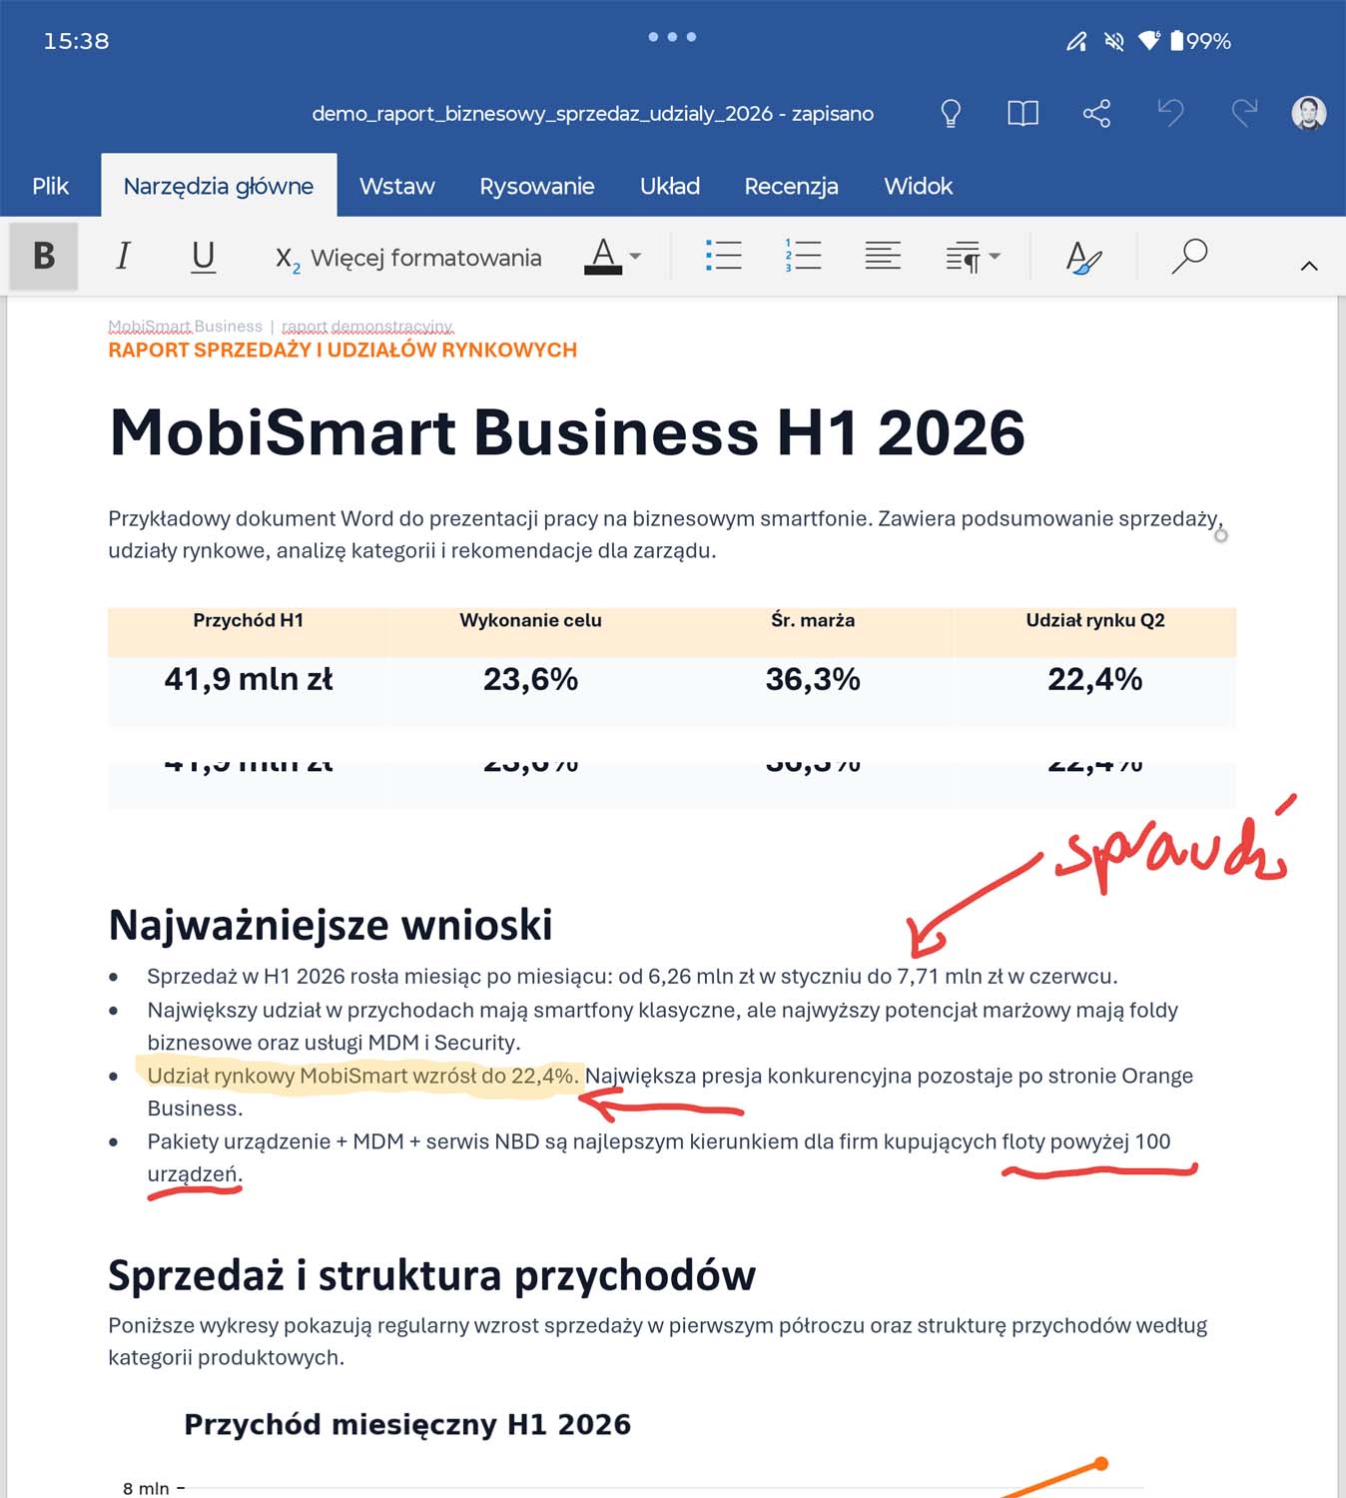This screenshot has height=1498, width=1346.
Task: Tap the Wi-Fi status icon
Action: (x=1150, y=41)
